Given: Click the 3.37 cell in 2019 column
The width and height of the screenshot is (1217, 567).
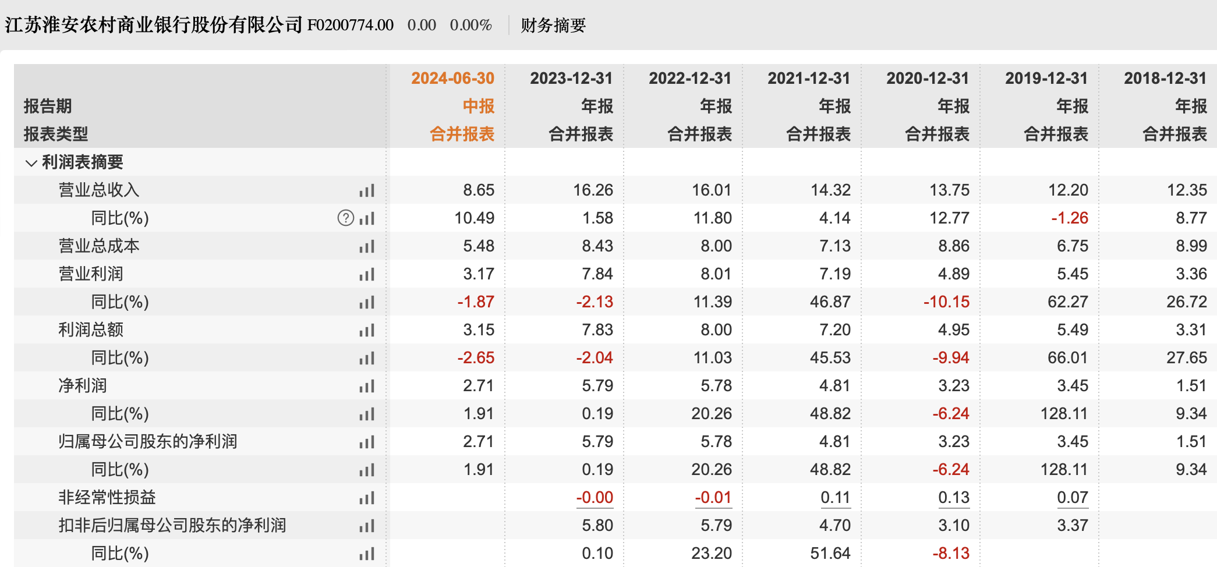Looking at the screenshot, I should (1073, 526).
